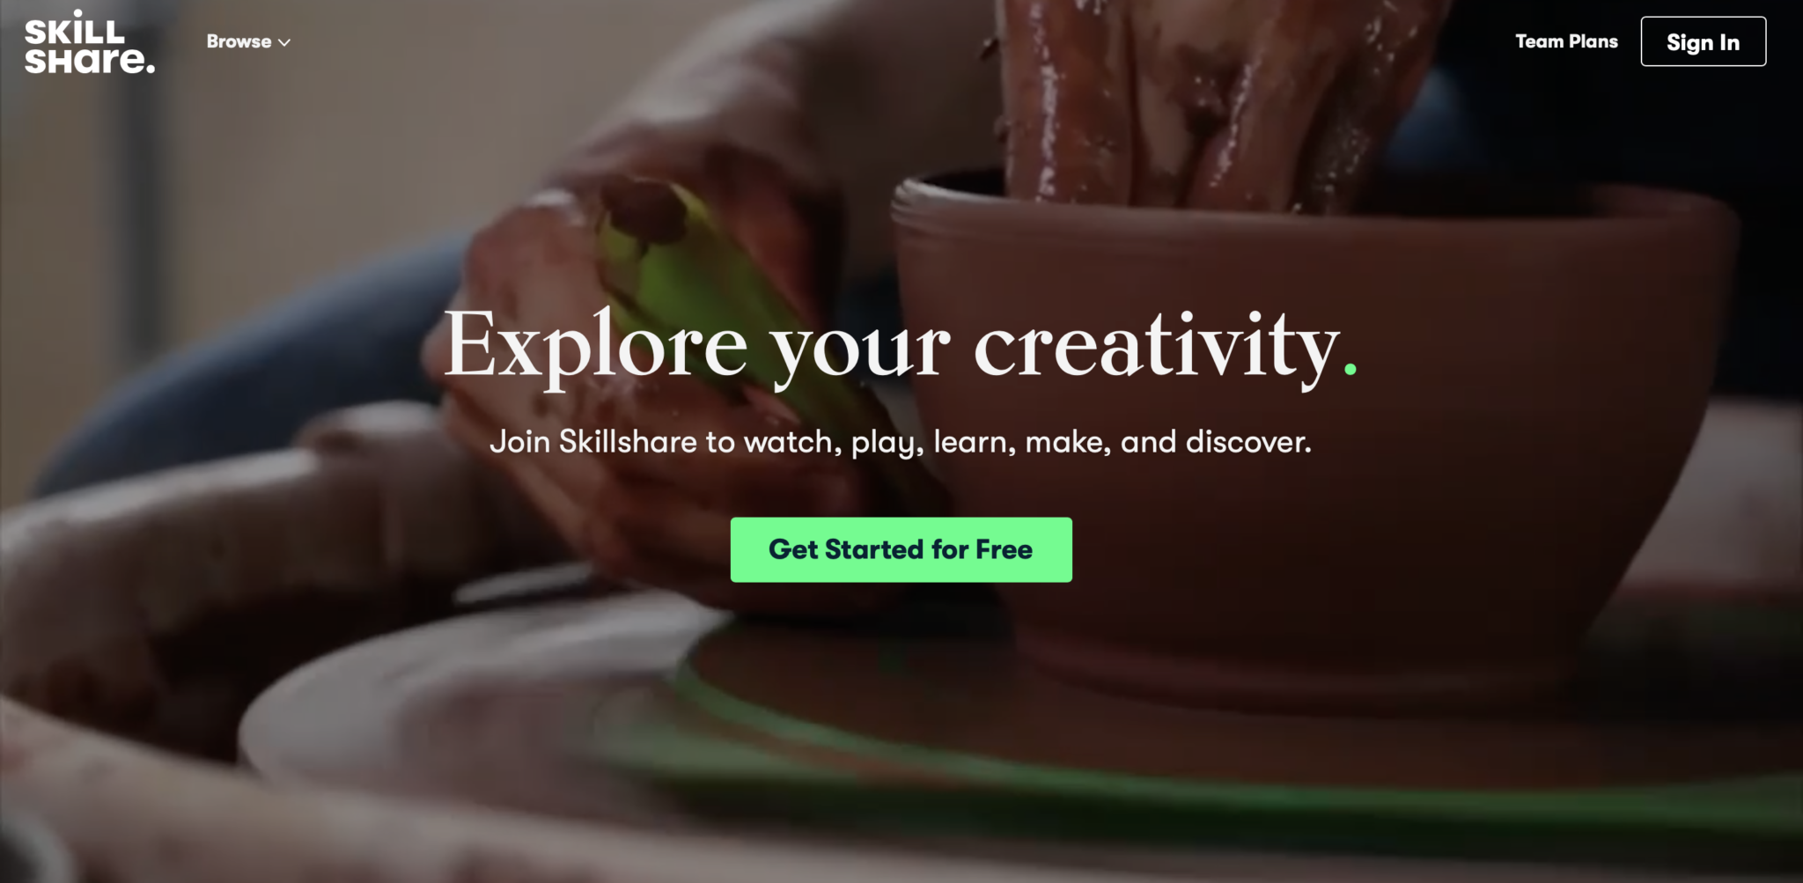This screenshot has width=1803, height=883.
Task: Click the Skillshare logo
Action: [x=90, y=41]
